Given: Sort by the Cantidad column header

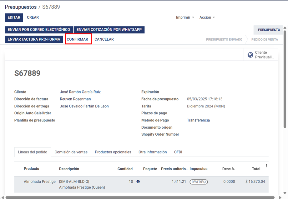Looking at the screenshot, I should click(125, 169).
